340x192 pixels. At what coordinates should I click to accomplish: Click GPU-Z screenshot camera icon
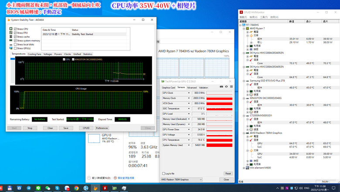pyautogui.click(x=221, y=86)
